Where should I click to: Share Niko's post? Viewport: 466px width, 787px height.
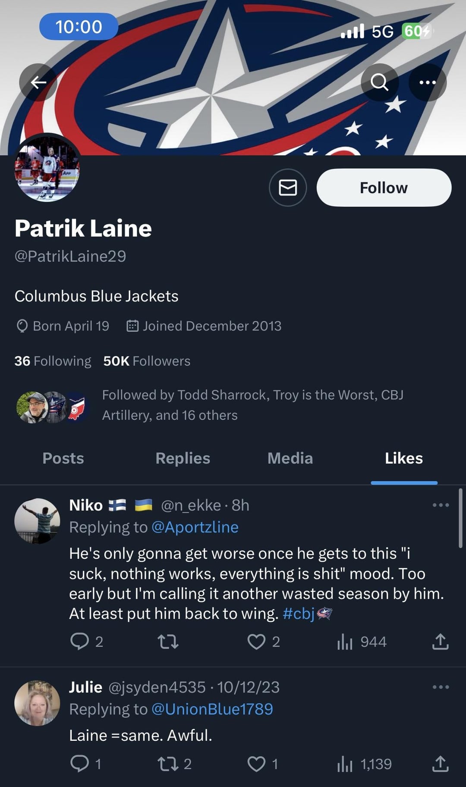[440, 642]
